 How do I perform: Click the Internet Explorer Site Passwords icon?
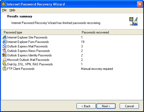coord(4,37)
